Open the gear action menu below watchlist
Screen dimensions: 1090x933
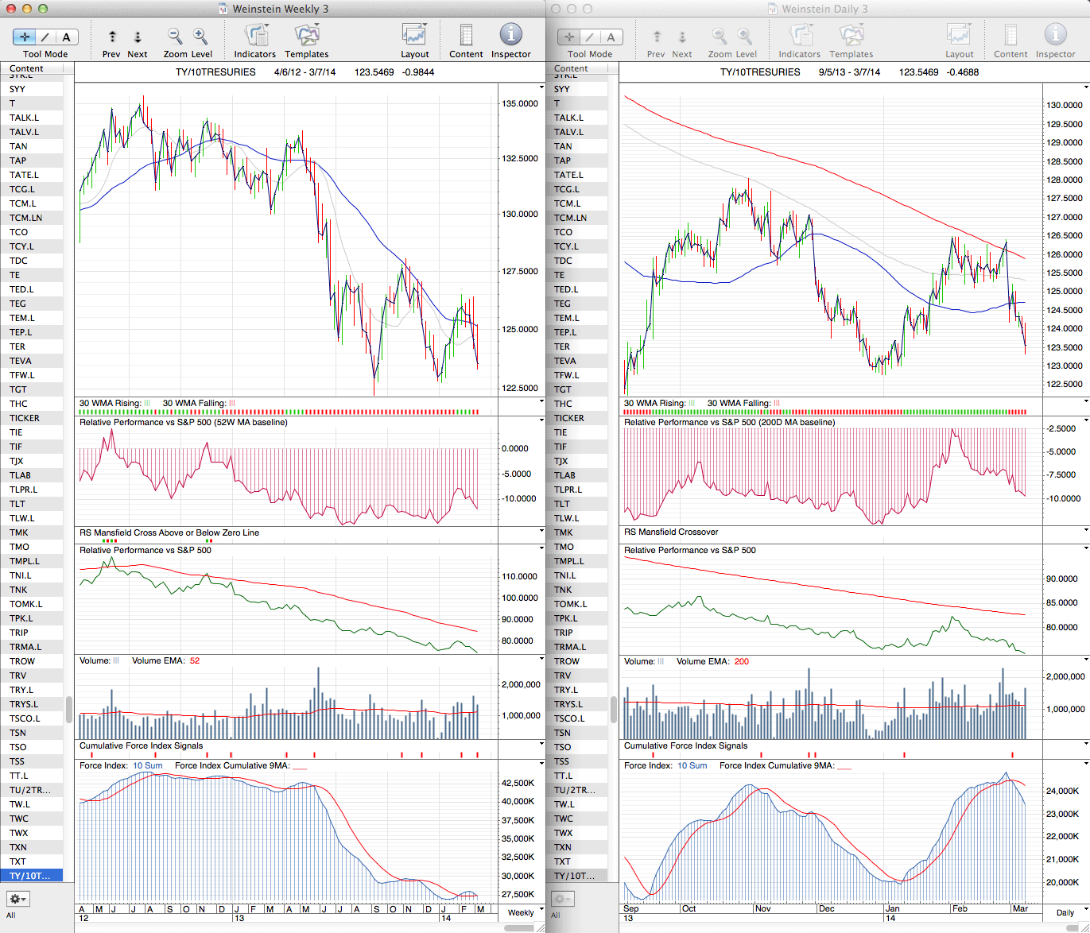point(17,899)
